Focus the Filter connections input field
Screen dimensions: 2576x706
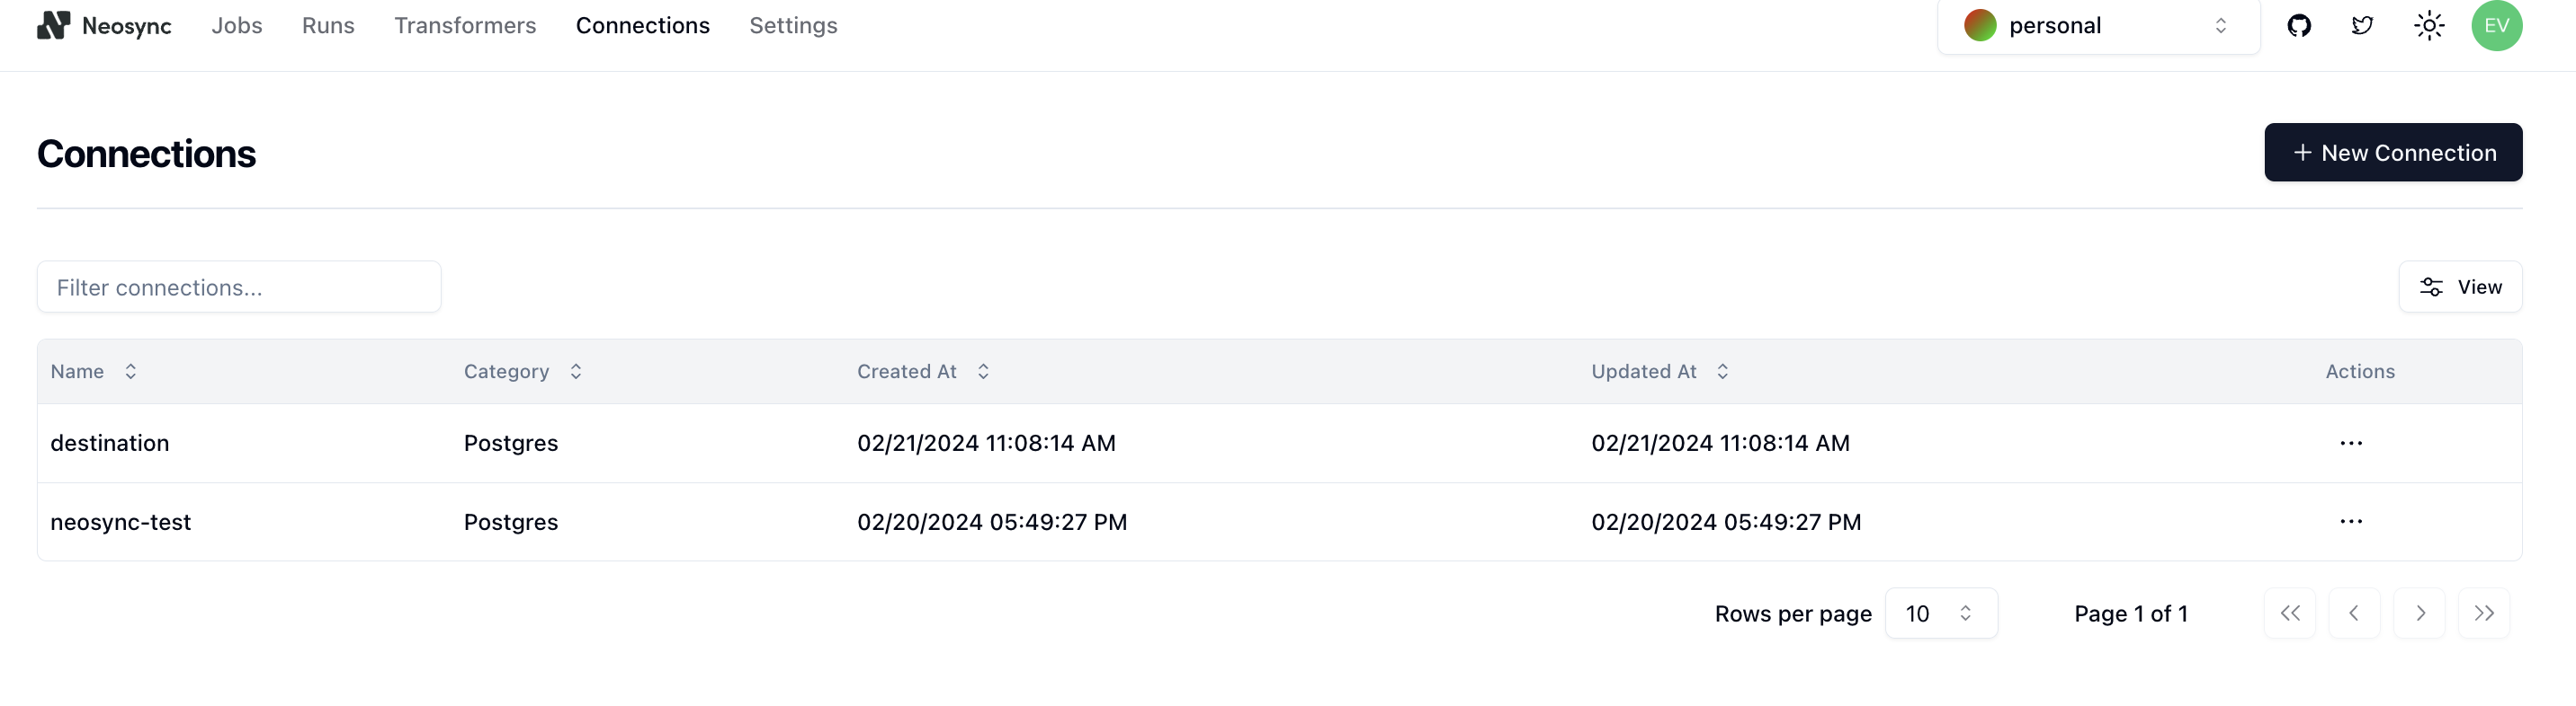coord(239,287)
